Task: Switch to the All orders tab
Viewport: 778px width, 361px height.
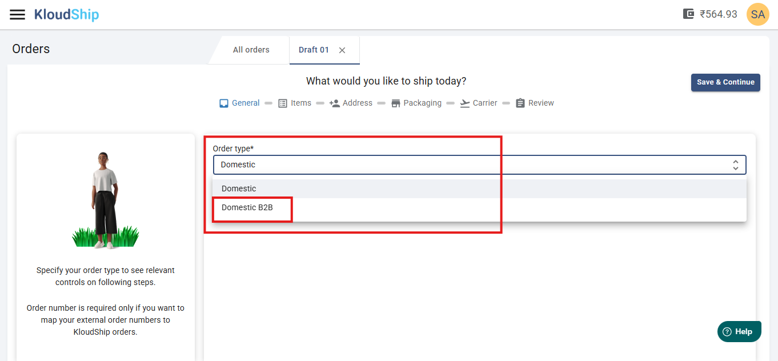Action: click(x=251, y=50)
